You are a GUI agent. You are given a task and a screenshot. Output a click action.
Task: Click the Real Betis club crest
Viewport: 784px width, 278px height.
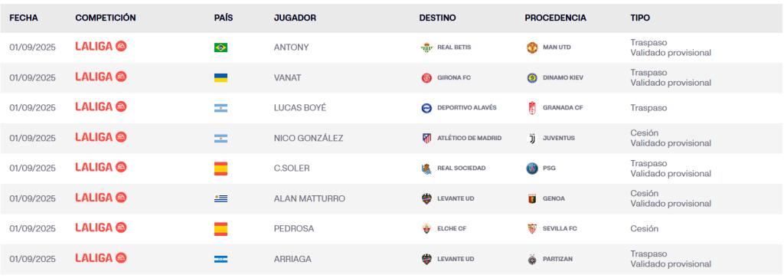tap(426, 47)
